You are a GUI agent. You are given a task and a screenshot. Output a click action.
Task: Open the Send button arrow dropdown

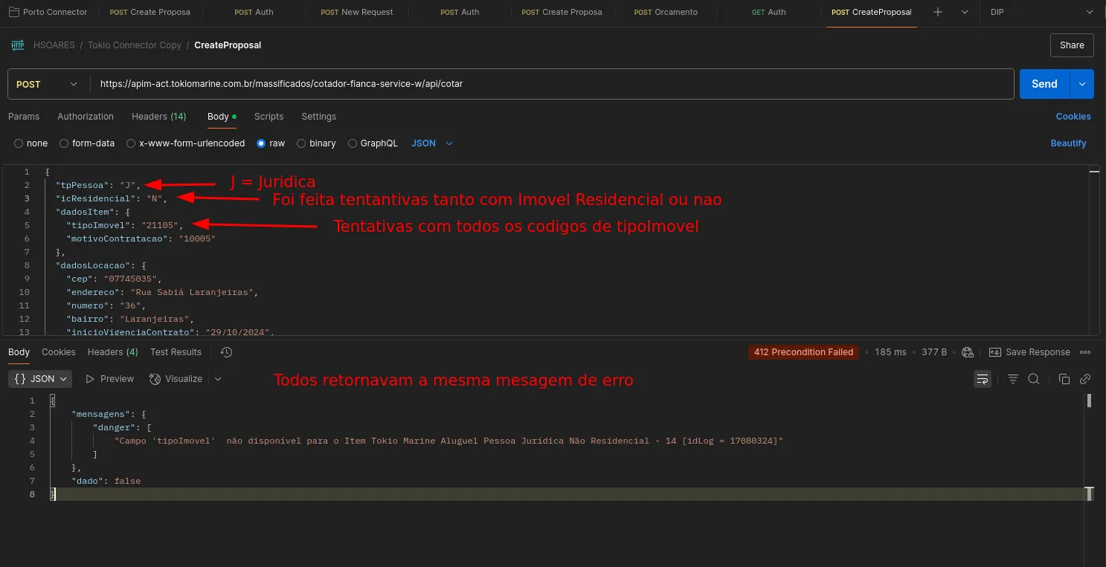click(1081, 84)
